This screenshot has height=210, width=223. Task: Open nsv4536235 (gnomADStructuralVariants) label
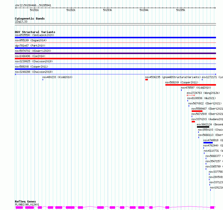click(173, 77)
